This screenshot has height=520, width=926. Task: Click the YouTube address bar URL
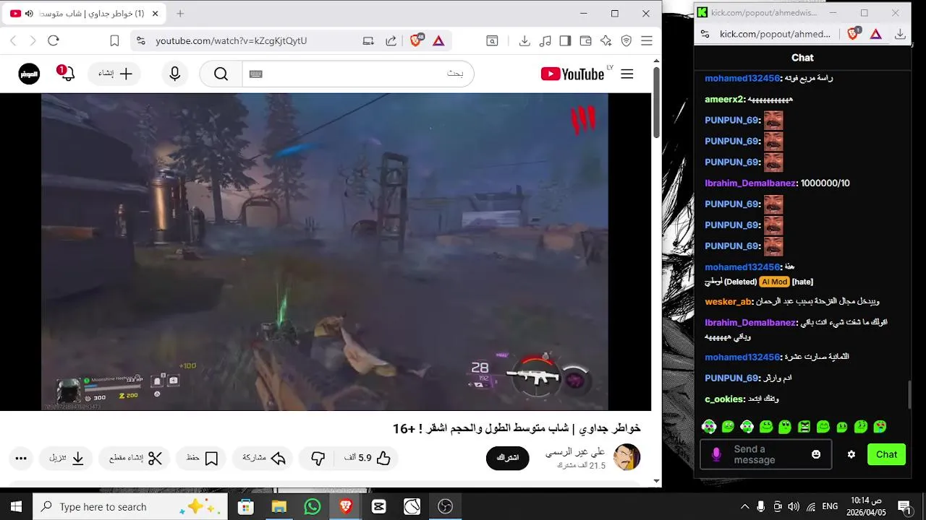click(231, 41)
